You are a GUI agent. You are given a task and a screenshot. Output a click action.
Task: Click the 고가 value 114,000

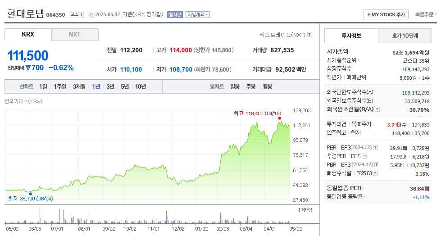[x=181, y=50]
